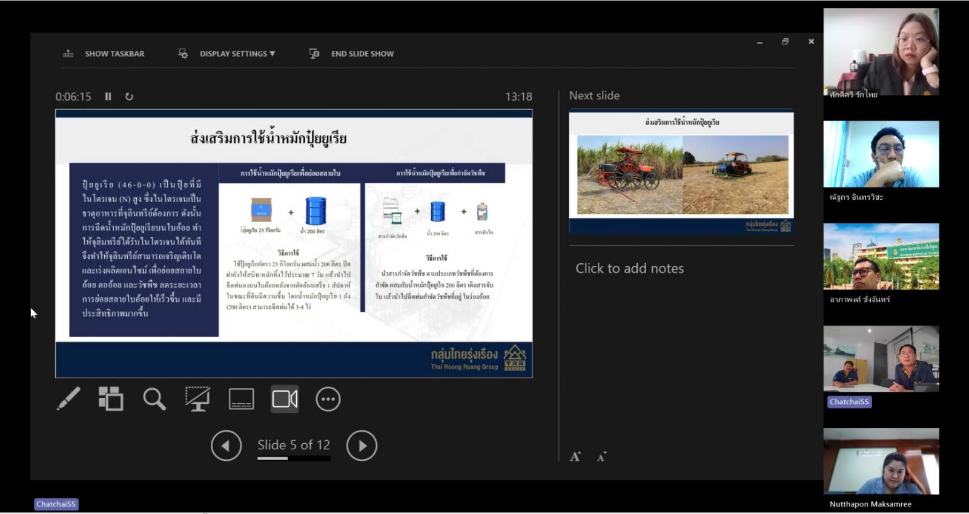The image size is (969, 514).
Task: Click the slide progress bar under Slide 5 of 12
Action: click(x=294, y=458)
